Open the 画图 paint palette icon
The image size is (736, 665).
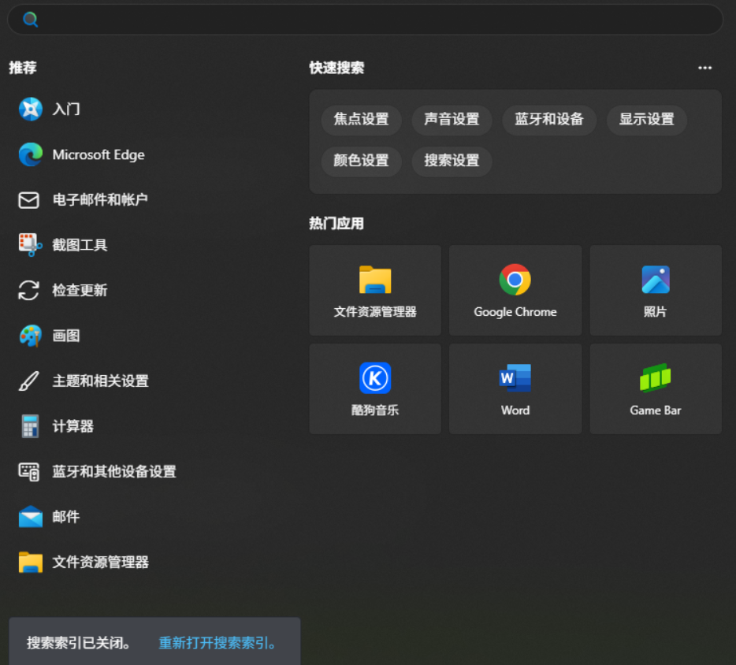tap(31, 336)
